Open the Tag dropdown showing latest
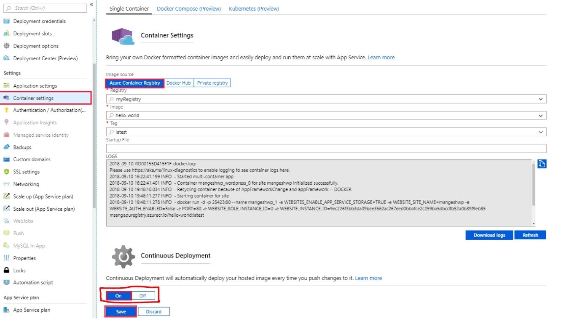 [326, 132]
